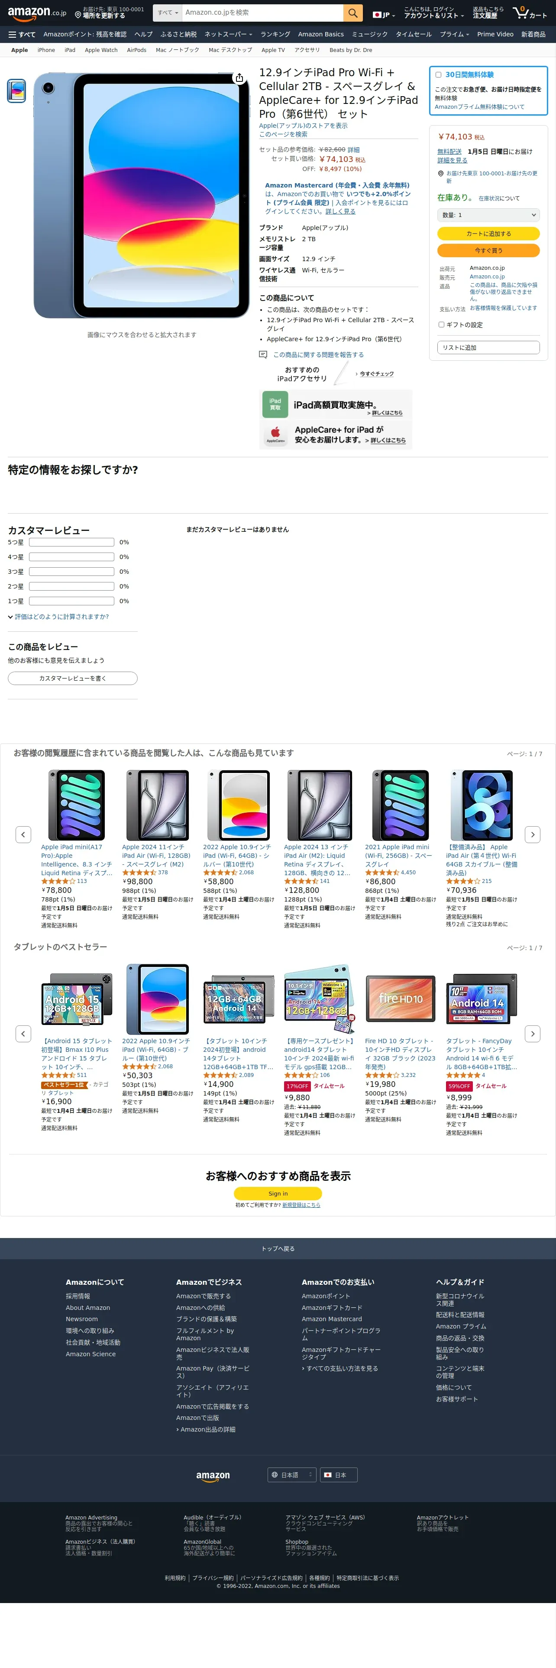Click the カートに追加する button
The width and height of the screenshot is (556, 1668).
pos(488,234)
